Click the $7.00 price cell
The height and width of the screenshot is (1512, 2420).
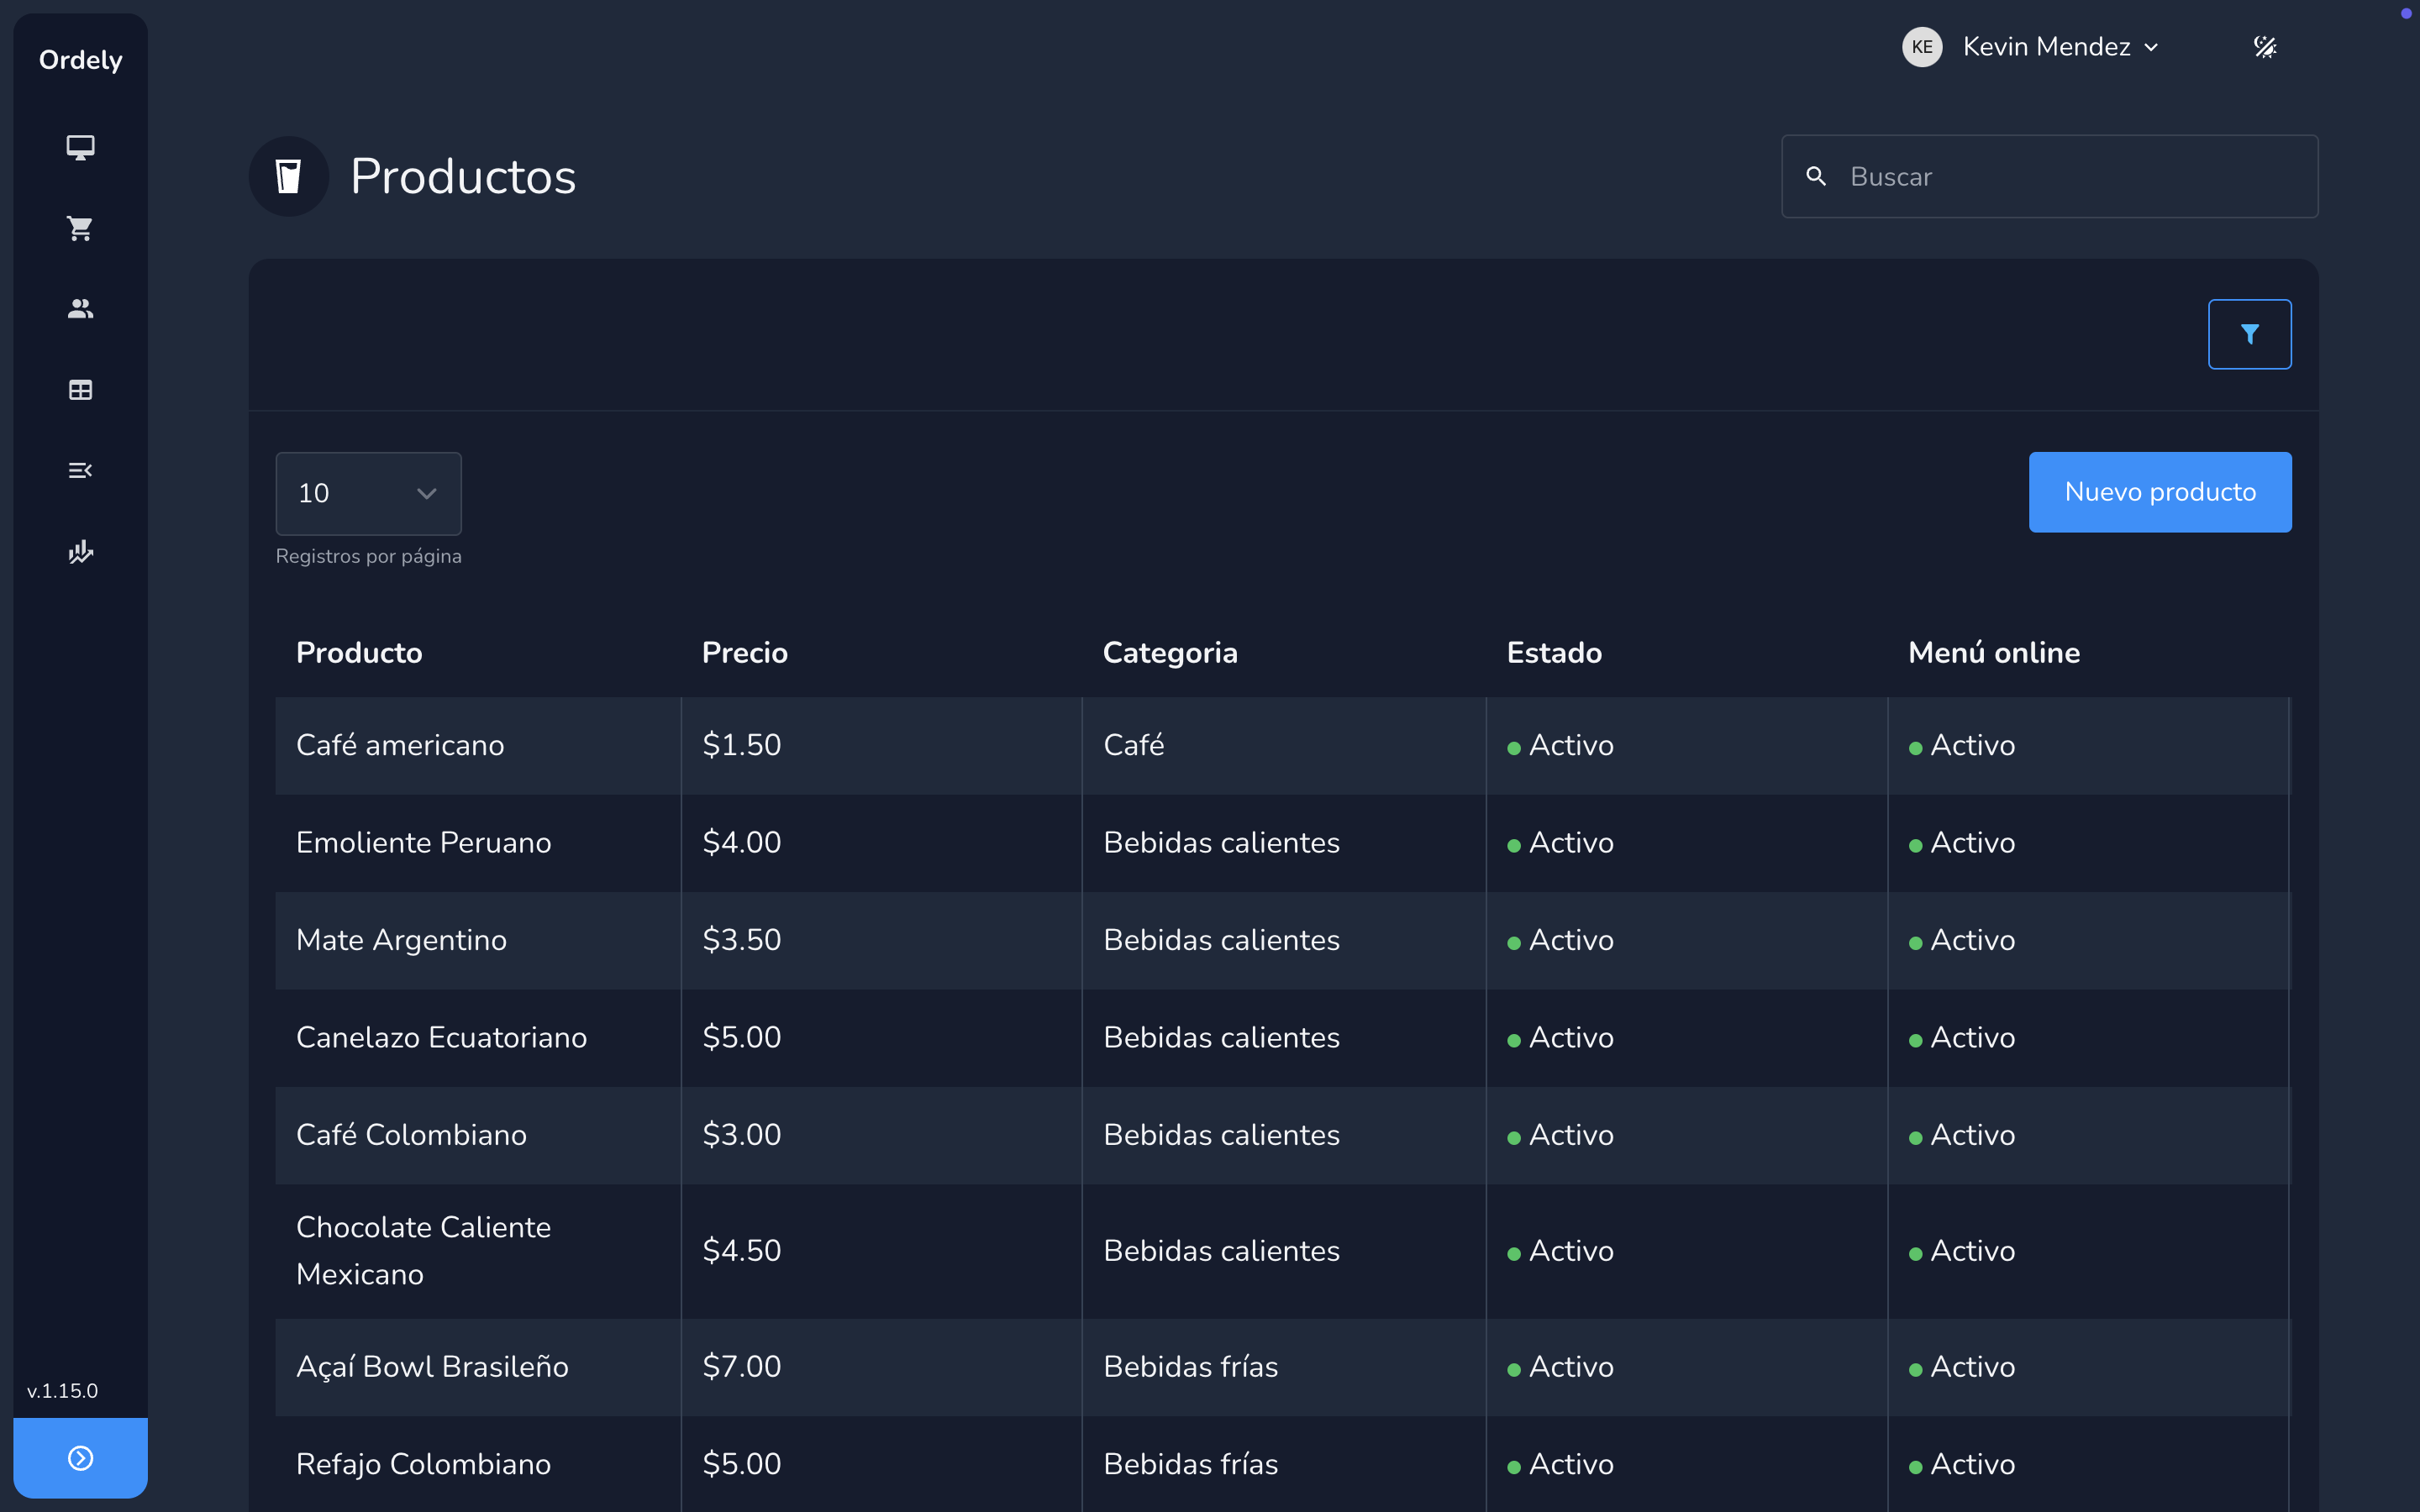(x=741, y=1366)
